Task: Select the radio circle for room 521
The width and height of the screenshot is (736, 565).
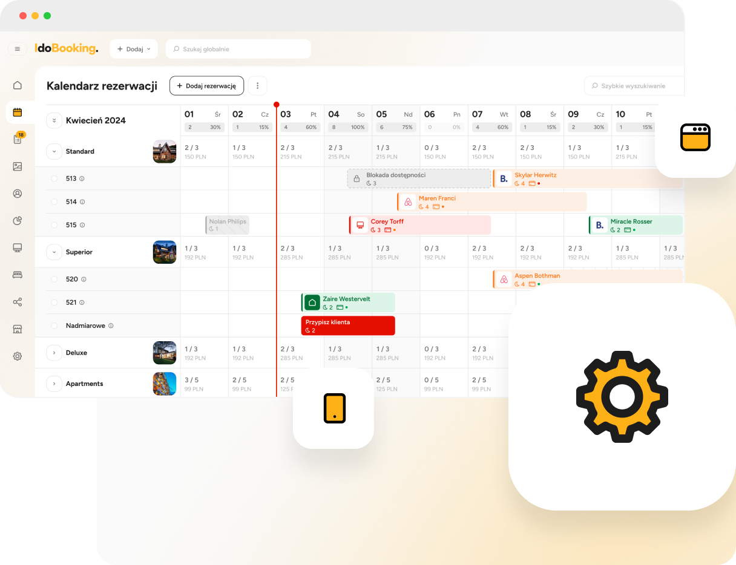Action: point(54,302)
